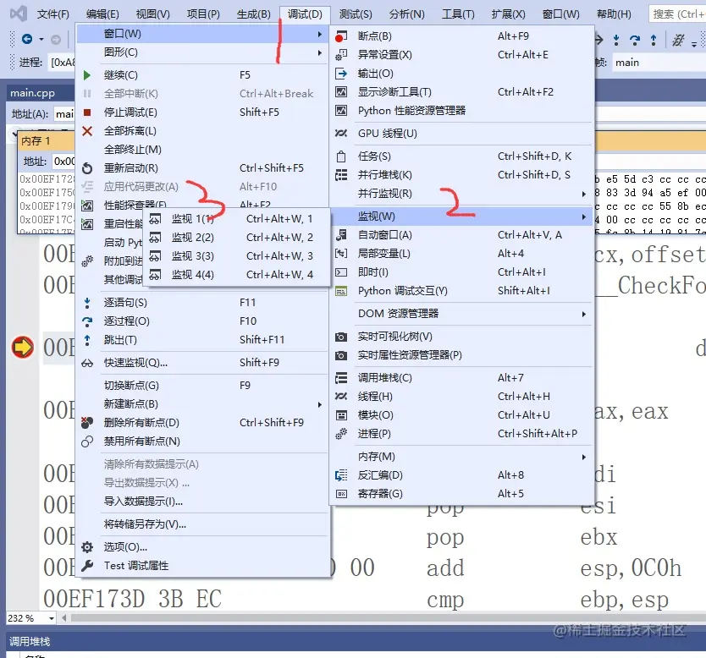The height and width of the screenshot is (658, 706).
Task: Expand the 内存(M) submenu
Action: [x=461, y=457]
